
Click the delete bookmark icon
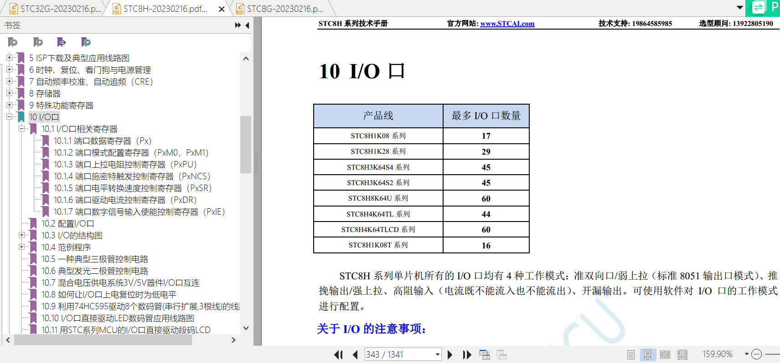13,42
